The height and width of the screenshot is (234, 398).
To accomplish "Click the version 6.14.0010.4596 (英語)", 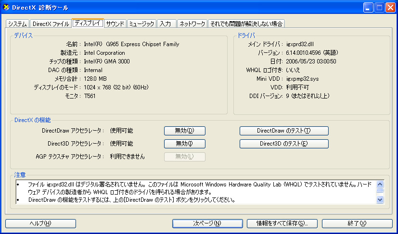I will pos(312,53).
